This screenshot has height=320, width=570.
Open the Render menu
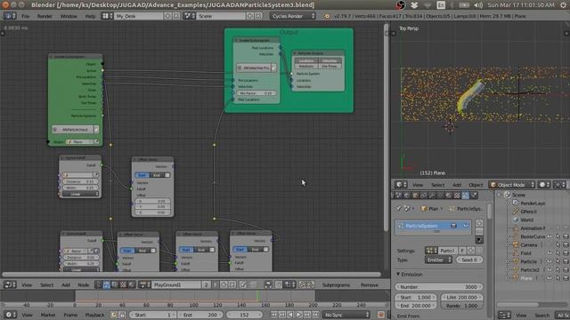[x=45, y=16]
